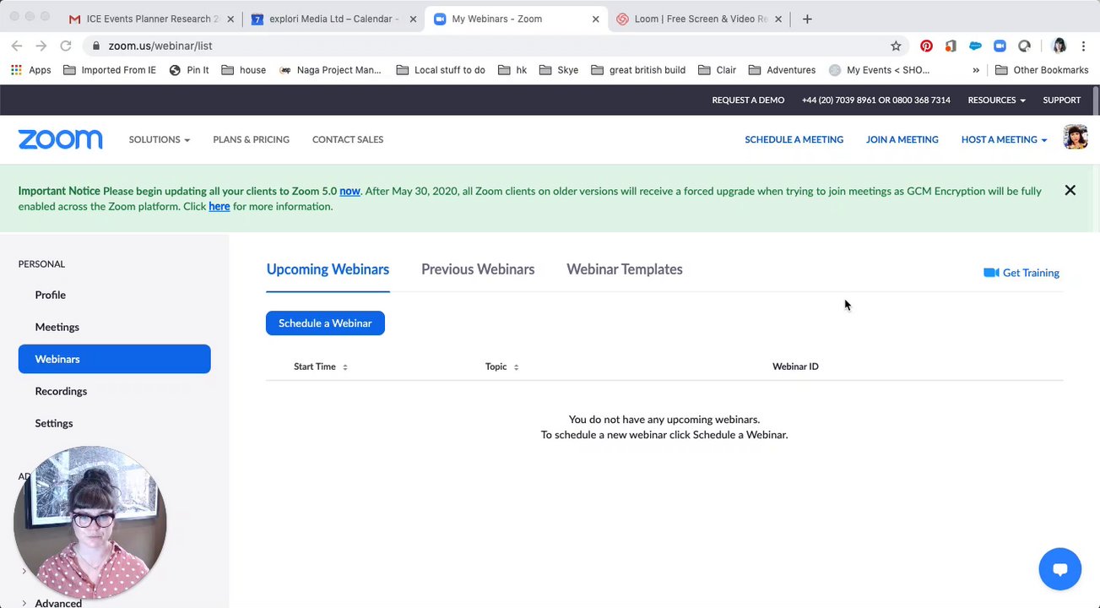
Task: Open the Host a Meeting dropdown
Action: click(1004, 139)
